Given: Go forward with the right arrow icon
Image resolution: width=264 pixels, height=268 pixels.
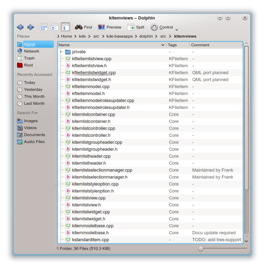Looking at the screenshot, I should [x=31, y=27].
